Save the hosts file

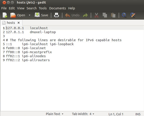pyautogui.click(x=41, y=15)
